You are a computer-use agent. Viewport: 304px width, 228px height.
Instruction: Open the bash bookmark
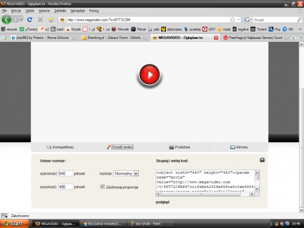(57, 29)
